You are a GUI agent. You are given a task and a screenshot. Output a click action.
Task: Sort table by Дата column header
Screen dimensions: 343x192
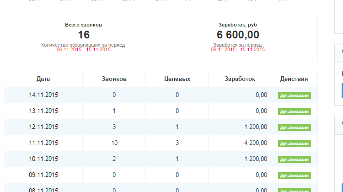point(43,79)
